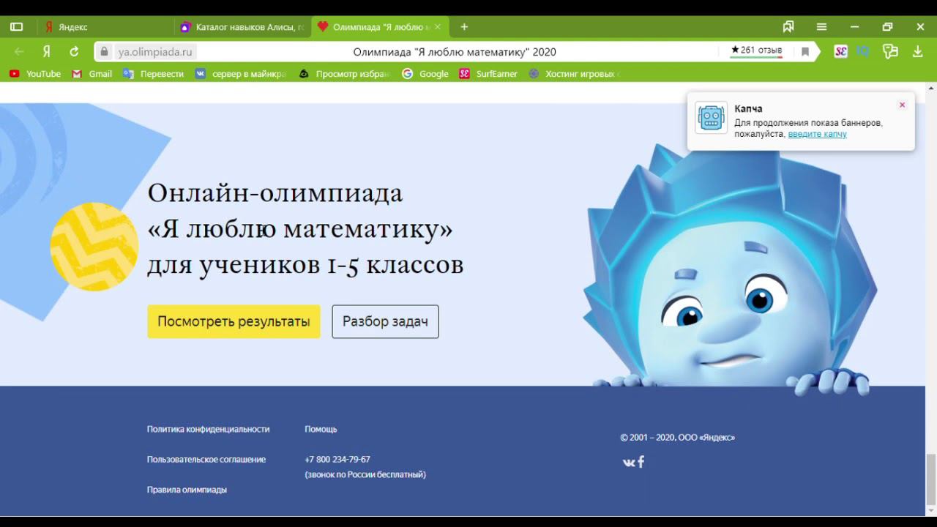Open the downloads panel
This screenshot has height=527, width=937.
tap(917, 52)
